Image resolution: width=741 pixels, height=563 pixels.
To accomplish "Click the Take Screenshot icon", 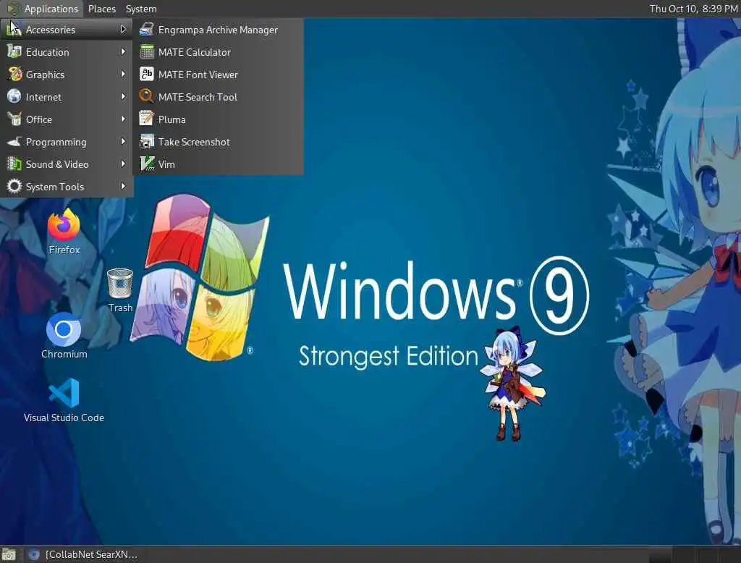I will pos(146,141).
